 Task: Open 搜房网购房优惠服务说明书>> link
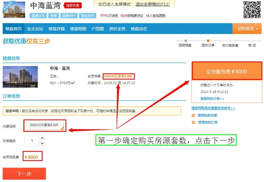tap(213, 108)
